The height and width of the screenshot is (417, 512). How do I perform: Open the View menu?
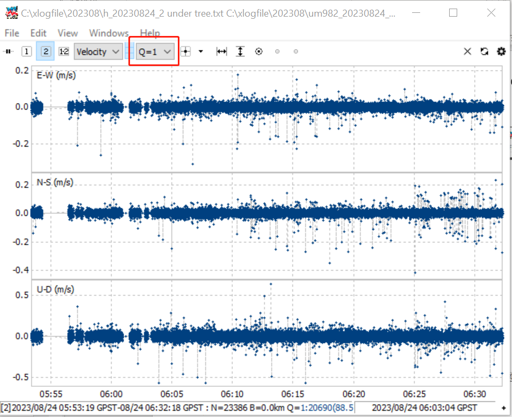point(68,33)
